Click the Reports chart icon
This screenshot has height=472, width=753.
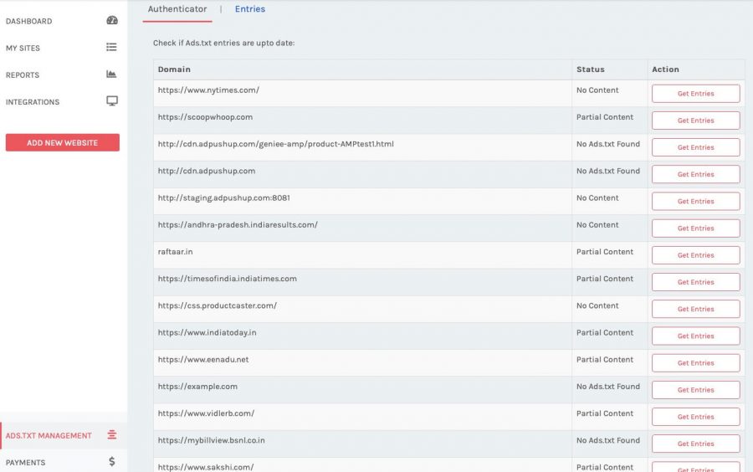[111, 74]
